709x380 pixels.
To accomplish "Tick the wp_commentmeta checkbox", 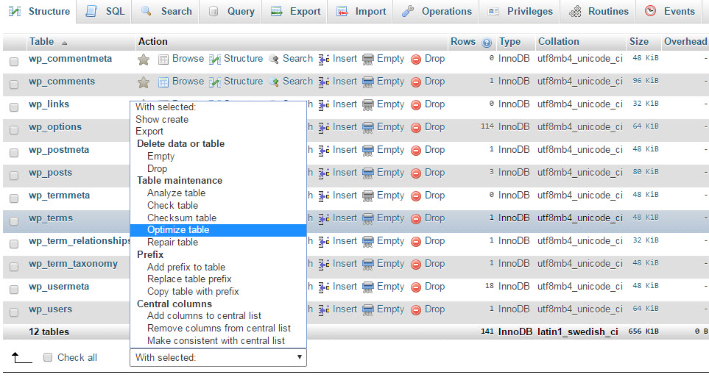I will pyautogui.click(x=14, y=62).
